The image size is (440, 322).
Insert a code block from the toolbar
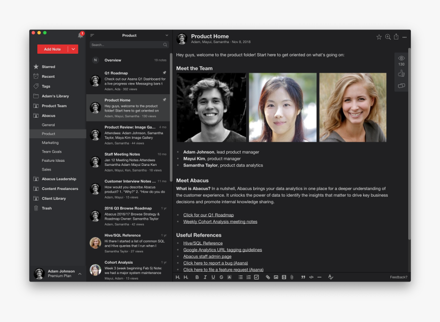[x=311, y=277]
